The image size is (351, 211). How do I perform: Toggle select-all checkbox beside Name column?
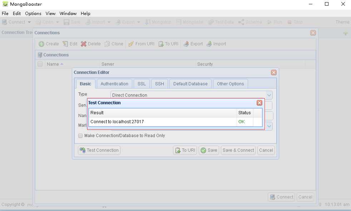(40, 64)
